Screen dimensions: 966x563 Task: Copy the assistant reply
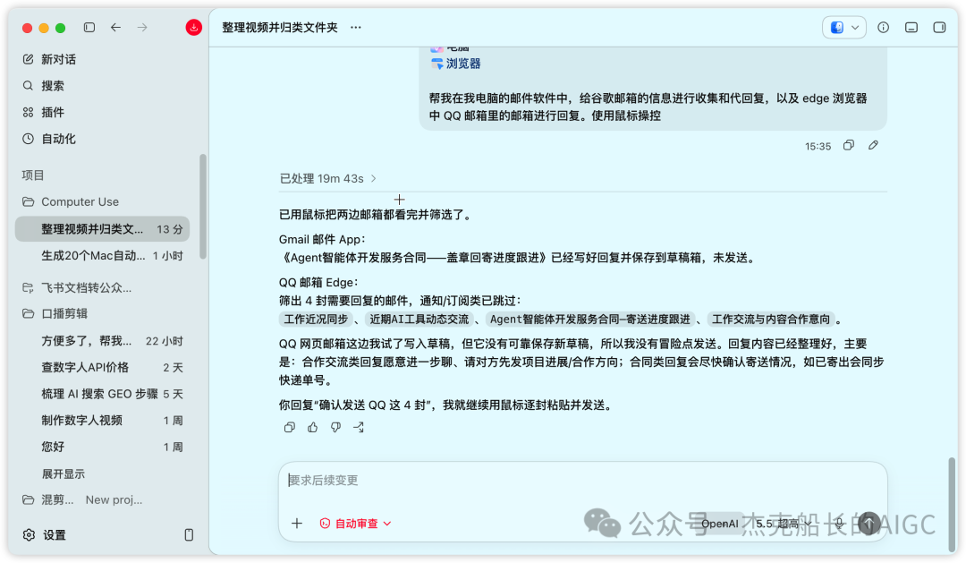click(x=290, y=427)
